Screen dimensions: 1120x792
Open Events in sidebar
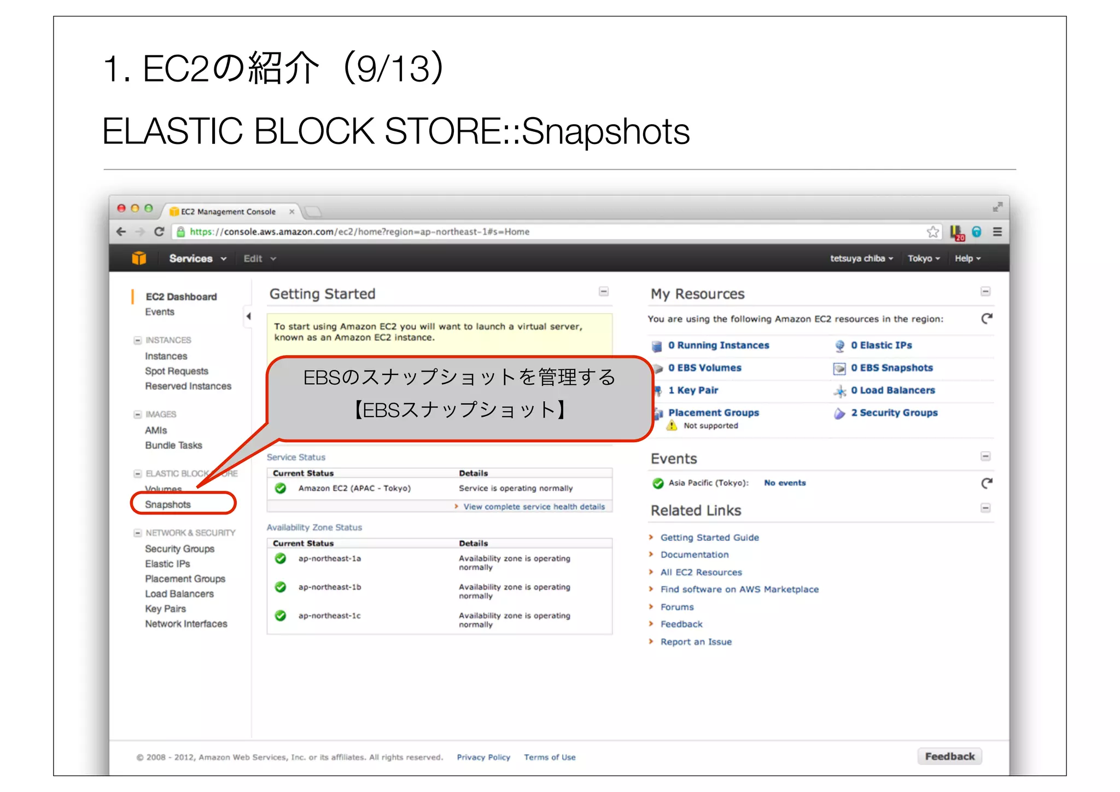(x=160, y=312)
